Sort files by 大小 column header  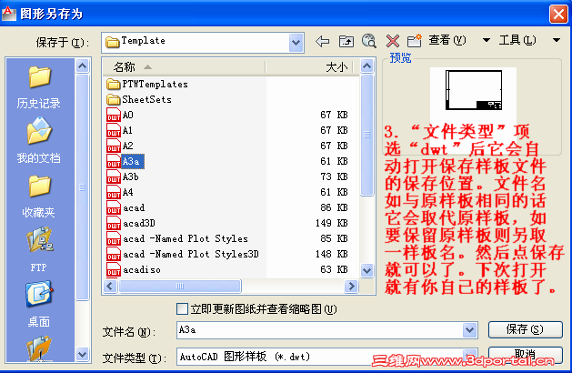[310, 66]
